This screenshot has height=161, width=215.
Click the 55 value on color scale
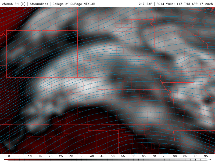pyautogui.click(x=123, y=156)
